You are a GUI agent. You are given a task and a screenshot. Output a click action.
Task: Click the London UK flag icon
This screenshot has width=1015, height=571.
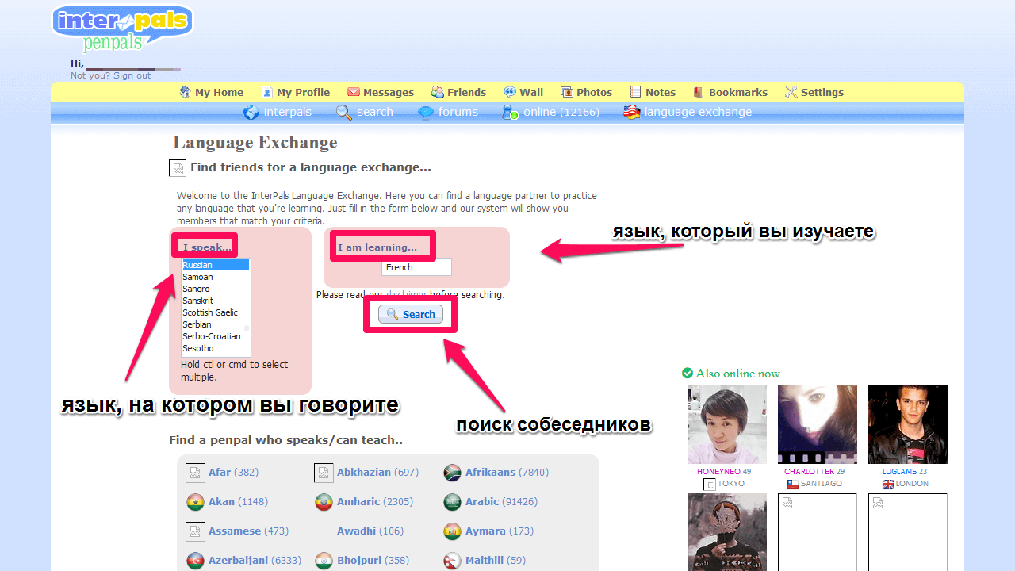pyautogui.click(x=887, y=484)
